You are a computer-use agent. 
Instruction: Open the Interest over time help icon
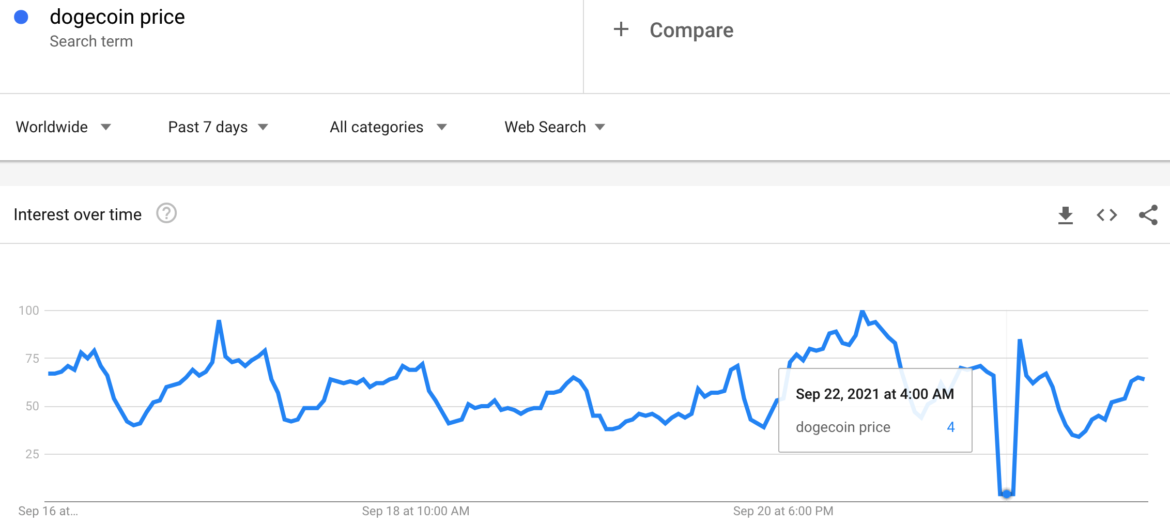(x=166, y=213)
